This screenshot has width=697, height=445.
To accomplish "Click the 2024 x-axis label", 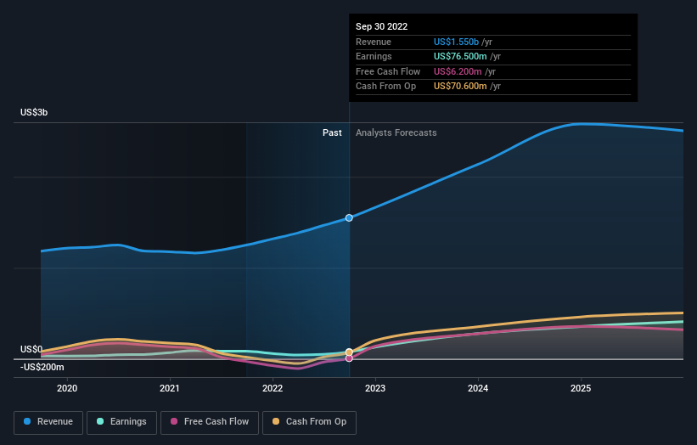I will [x=478, y=388].
